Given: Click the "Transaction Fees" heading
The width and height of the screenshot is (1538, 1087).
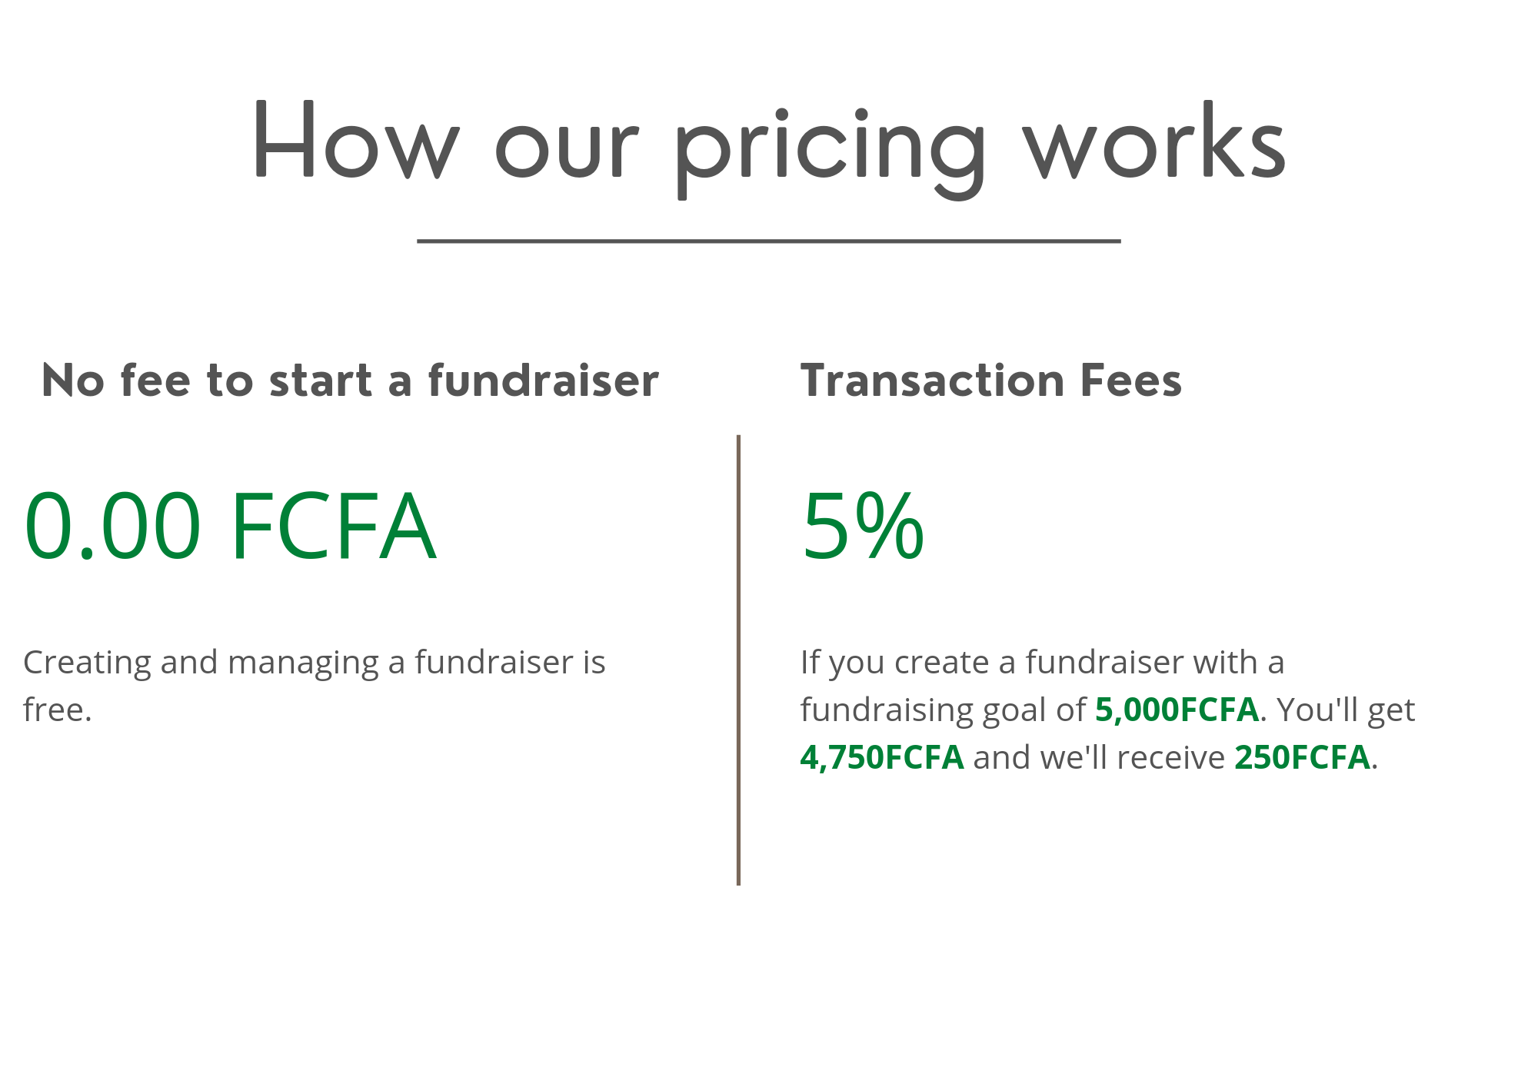Looking at the screenshot, I should 991,381.
